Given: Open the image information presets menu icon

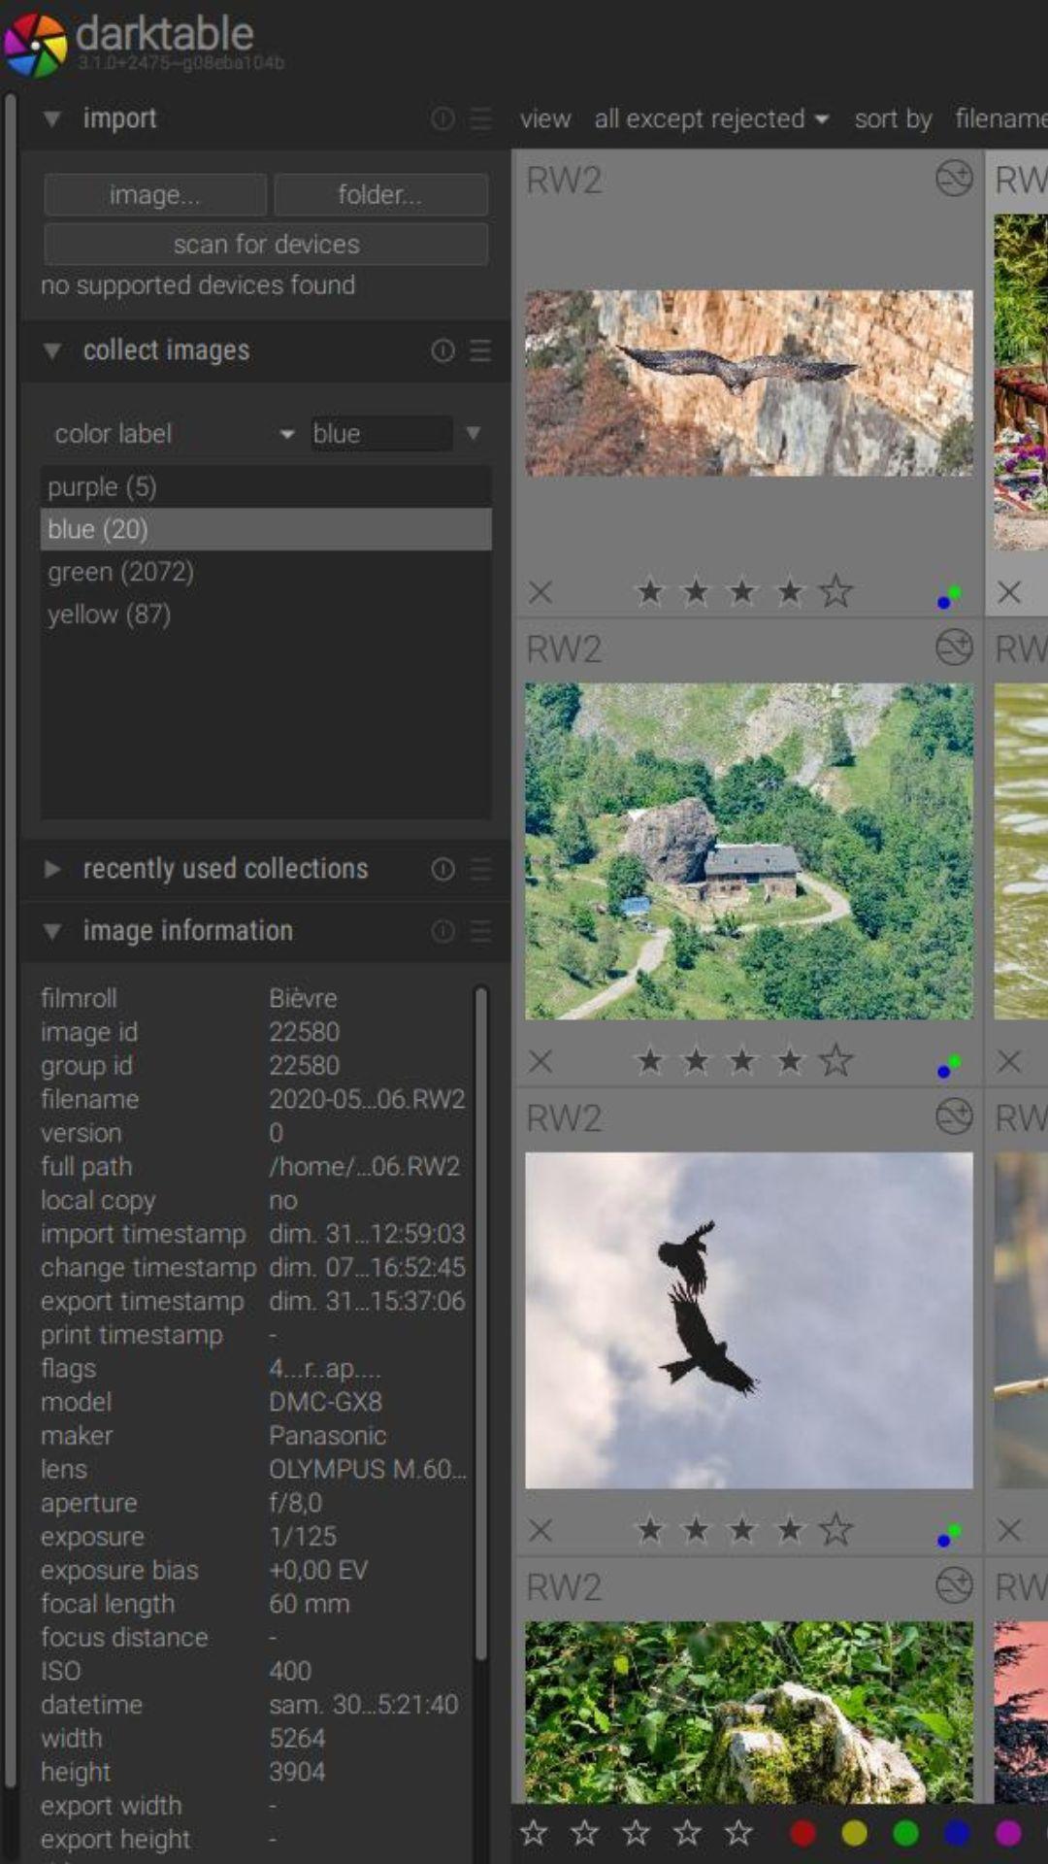Looking at the screenshot, I should pyautogui.click(x=480, y=931).
